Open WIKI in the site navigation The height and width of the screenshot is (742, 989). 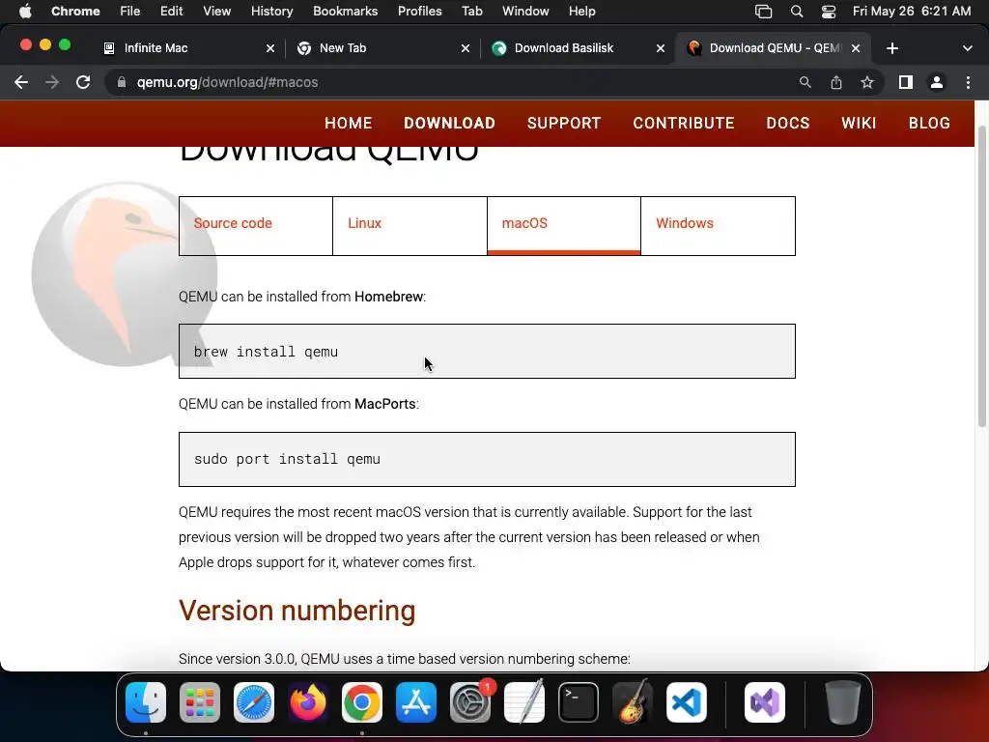click(x=859, y=123)
